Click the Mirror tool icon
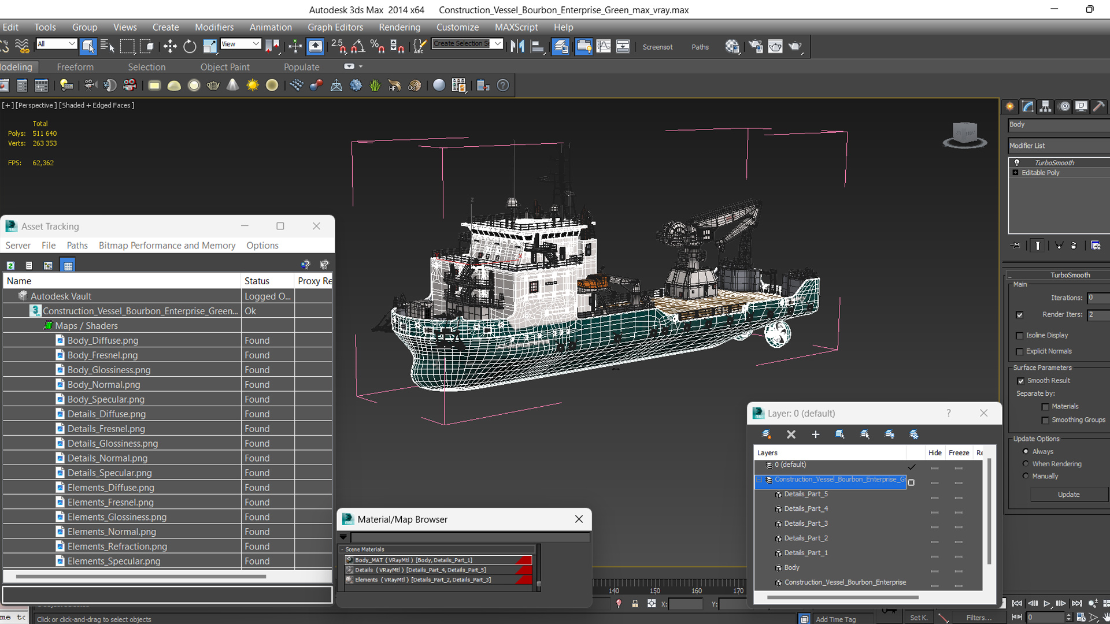 (517, 46)
